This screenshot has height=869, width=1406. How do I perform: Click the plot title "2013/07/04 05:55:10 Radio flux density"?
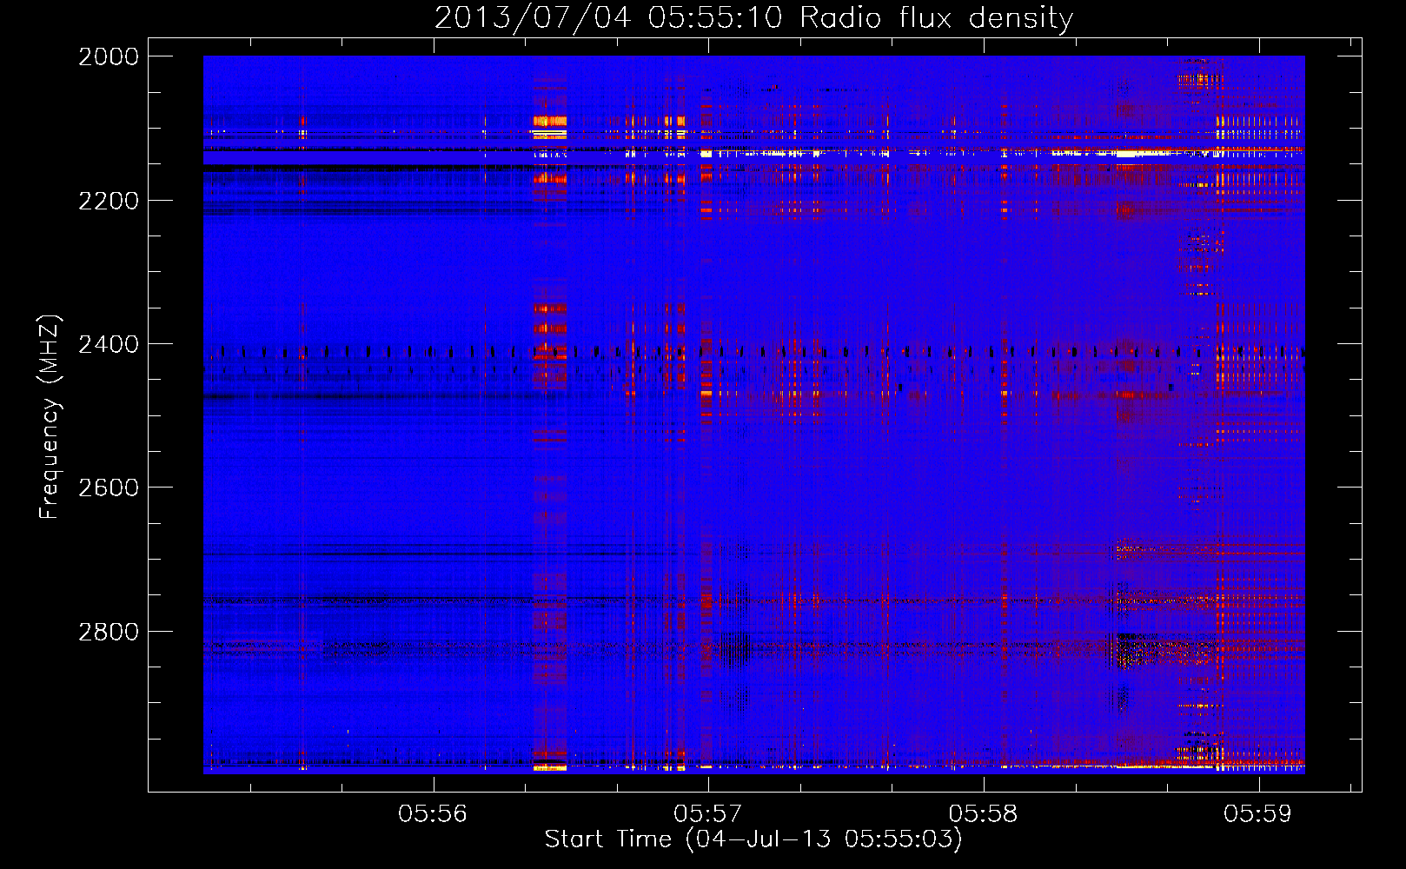coord(753,17)
